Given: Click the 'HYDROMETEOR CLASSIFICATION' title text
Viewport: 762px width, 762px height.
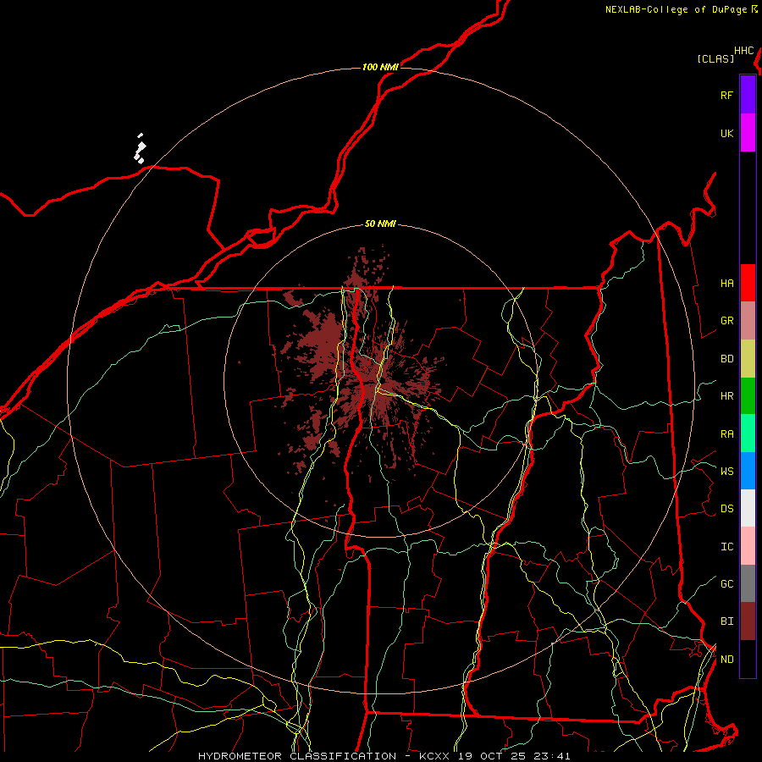Looking at the screenshot, I should coord(297,756).
